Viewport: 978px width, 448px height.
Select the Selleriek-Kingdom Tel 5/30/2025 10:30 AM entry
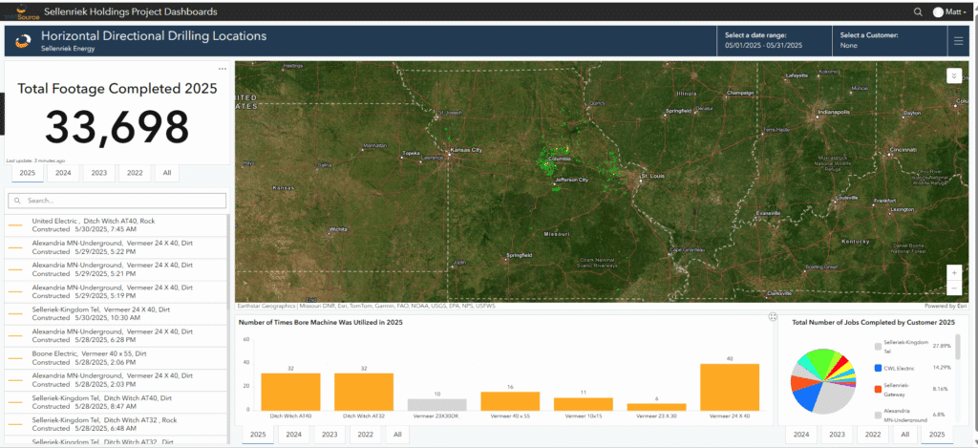click(117, 314)
